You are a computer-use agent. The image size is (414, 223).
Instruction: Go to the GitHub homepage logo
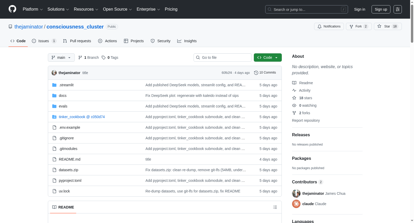[12, 9]
